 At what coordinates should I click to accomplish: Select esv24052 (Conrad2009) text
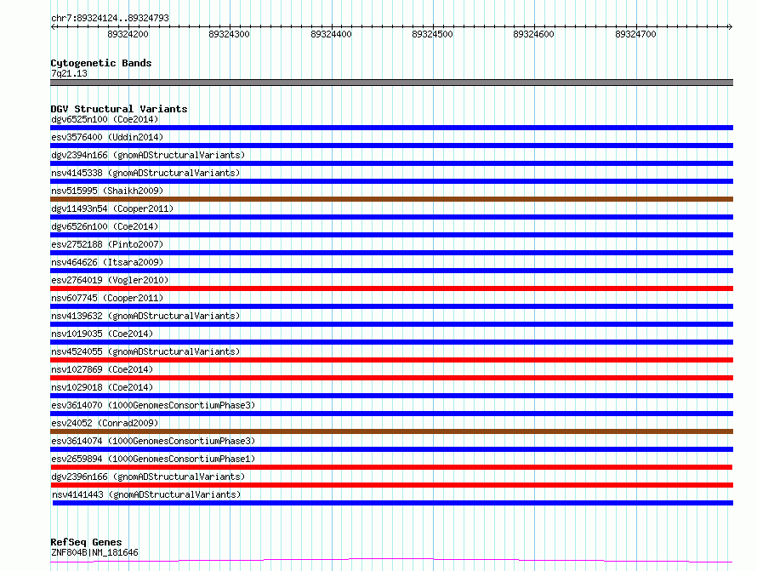tap(105, 423)
